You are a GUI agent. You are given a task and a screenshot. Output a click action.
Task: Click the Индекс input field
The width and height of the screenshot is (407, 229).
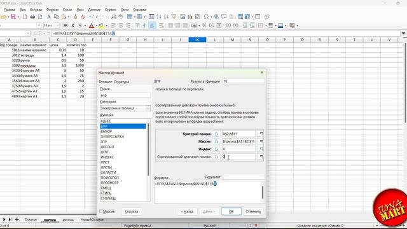[239, 149]
